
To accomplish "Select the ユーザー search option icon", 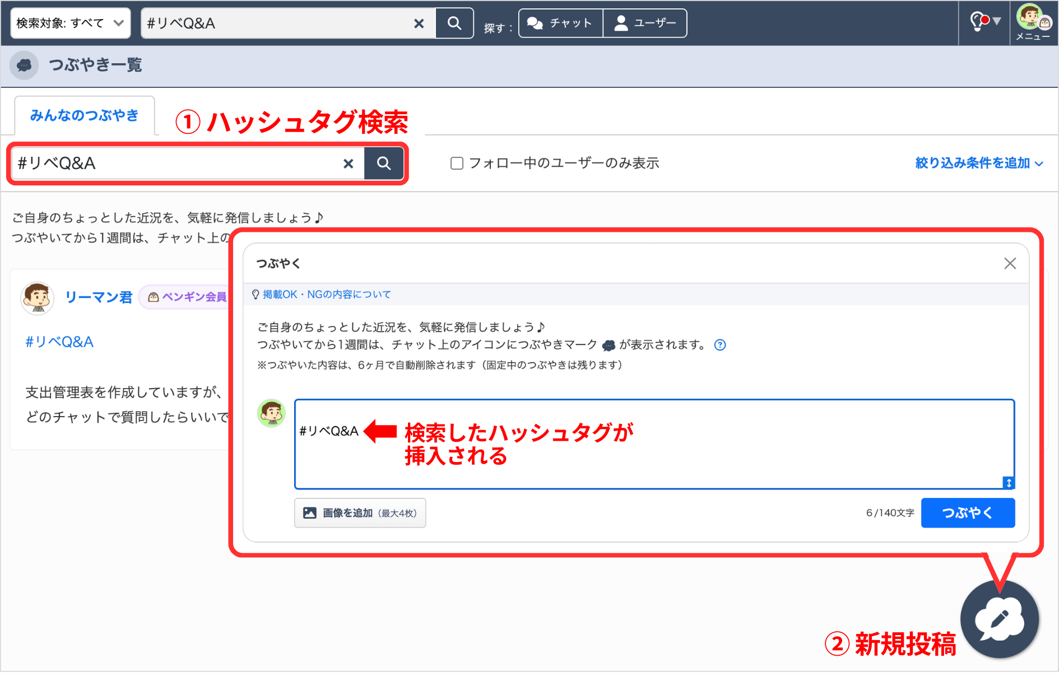I will click(x=621, y=23).
